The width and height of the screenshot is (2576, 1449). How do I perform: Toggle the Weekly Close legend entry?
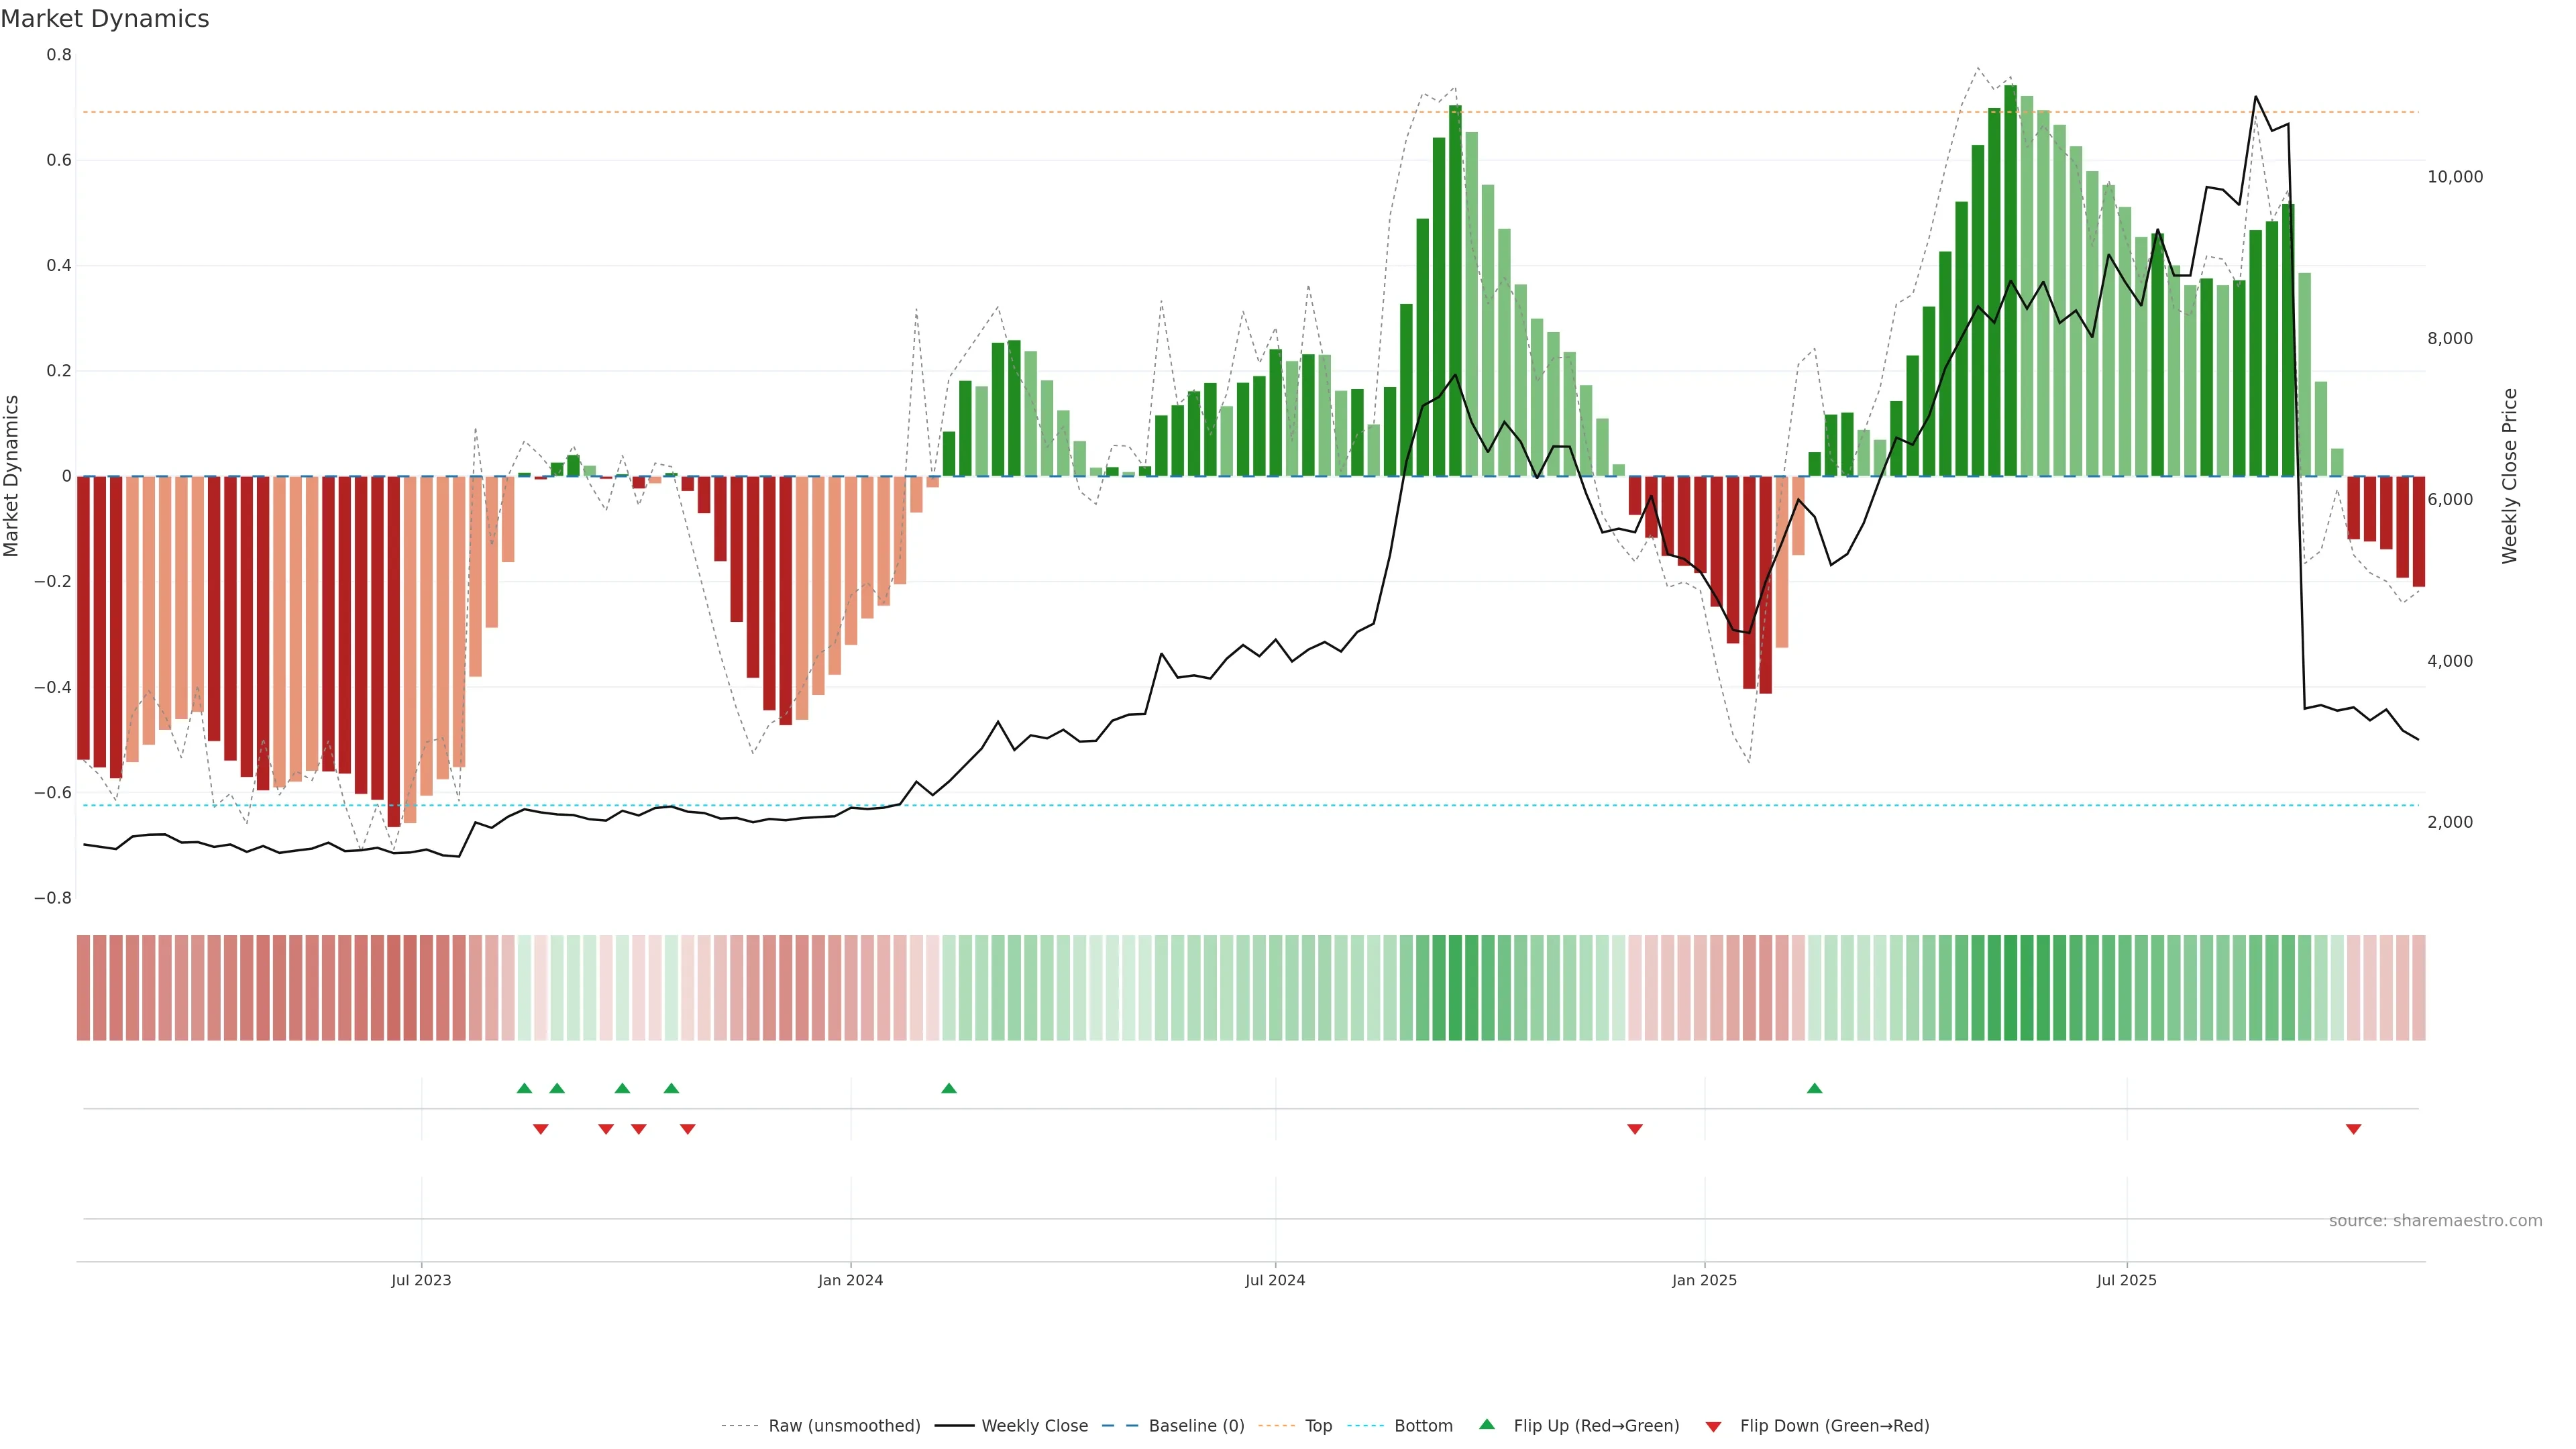[1034, 1426]
